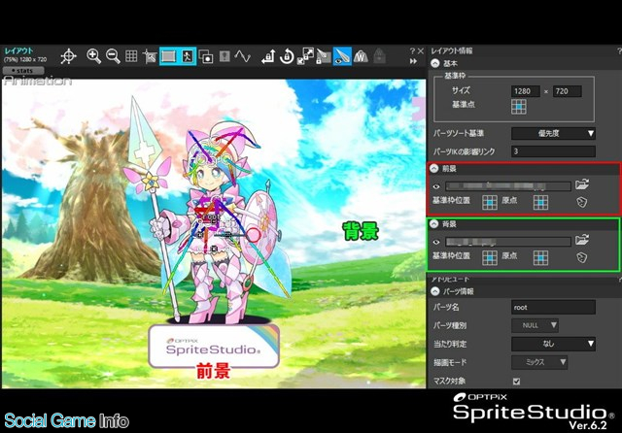Toggle the position lock arrow icon
Image resolution: width=622 pixels, height=433 pixels.
(x=268, y=56)
